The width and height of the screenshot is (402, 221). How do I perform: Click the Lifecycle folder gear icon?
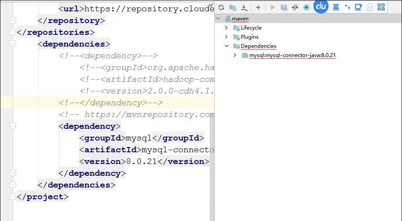click(236, 28)
